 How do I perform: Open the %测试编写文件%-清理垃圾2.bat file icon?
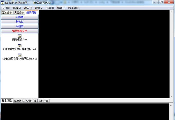(x=20, y=55)
